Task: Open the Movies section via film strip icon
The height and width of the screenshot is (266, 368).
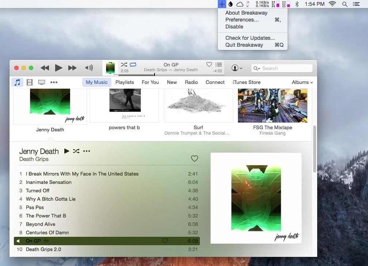Action: (29, 82)
